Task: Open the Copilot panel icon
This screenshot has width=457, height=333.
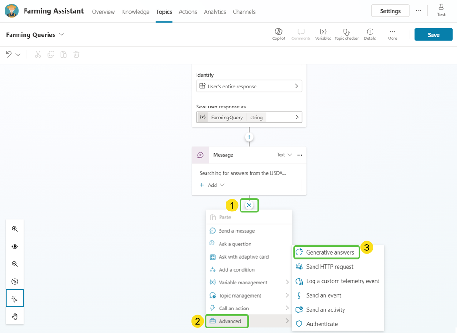Action: pos(279,32)
